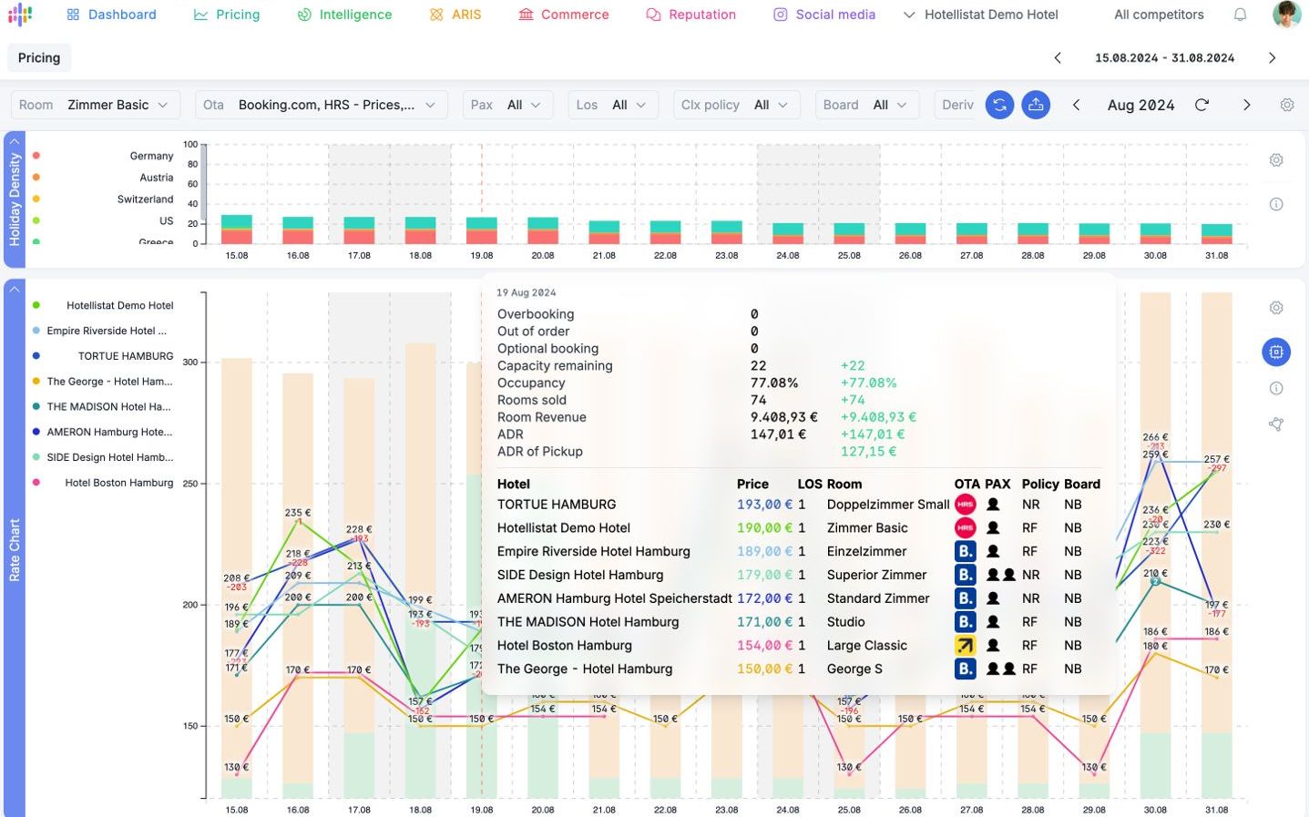Open the filter bar settings gear icon

click(x=1287, y=105)
